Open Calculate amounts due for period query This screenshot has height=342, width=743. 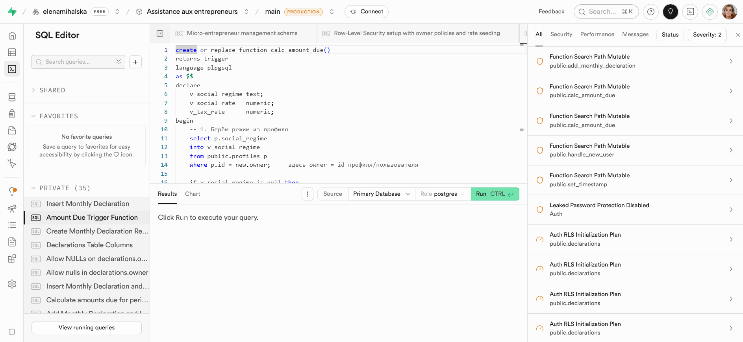tap(87, 300)
